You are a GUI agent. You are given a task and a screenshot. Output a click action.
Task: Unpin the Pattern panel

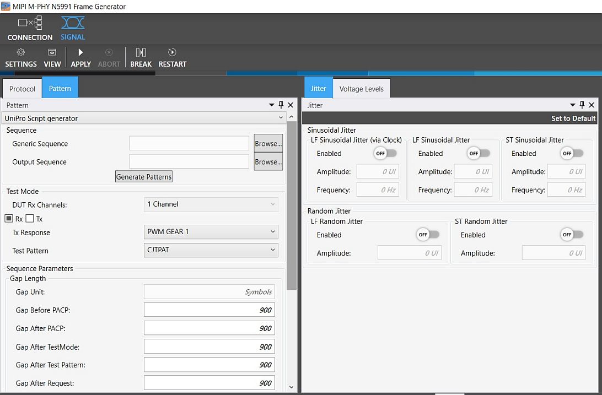(281, 105)
